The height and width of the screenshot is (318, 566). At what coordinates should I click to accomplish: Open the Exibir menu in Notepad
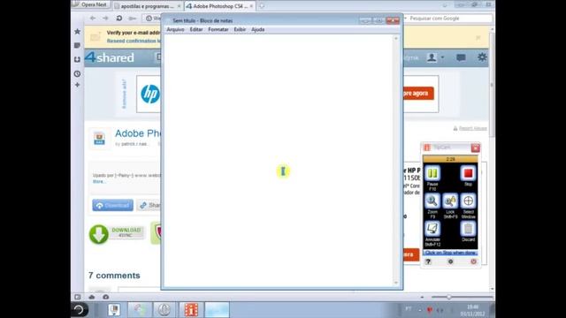(240, 29)
